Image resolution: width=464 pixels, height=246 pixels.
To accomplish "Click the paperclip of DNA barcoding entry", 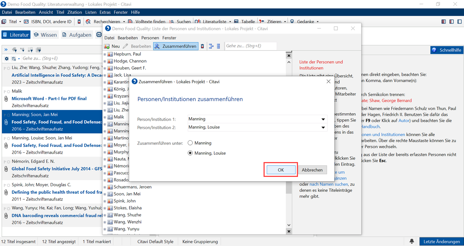I will click(x=6, y=216).
